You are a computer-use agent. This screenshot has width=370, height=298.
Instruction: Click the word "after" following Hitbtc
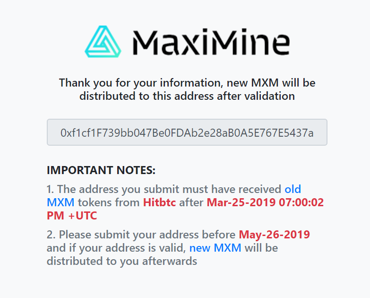tap(191, 202)
